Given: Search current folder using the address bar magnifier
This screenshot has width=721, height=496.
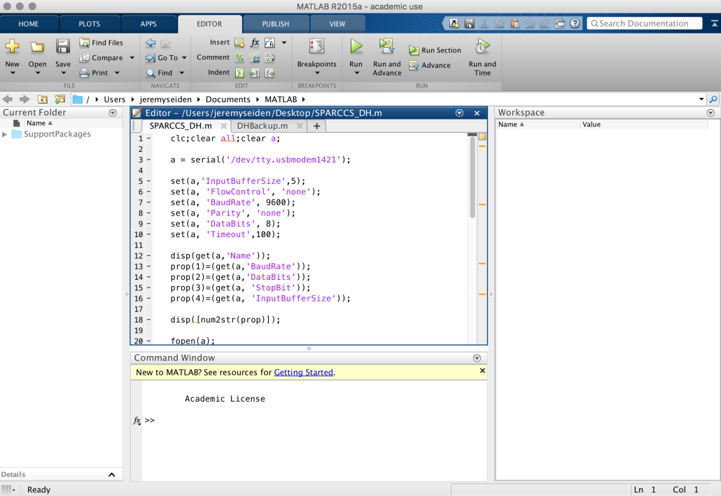Looking at the screenshot, I should [713, 99].
